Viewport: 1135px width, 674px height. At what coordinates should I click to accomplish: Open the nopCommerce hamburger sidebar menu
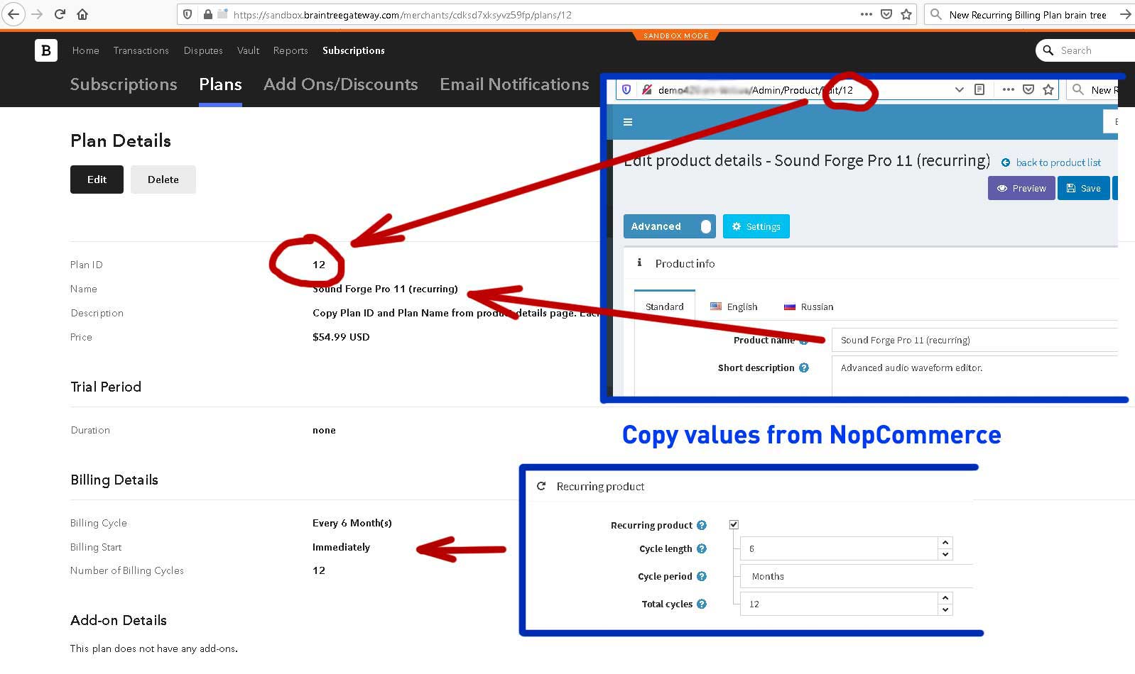click(628, 122)
